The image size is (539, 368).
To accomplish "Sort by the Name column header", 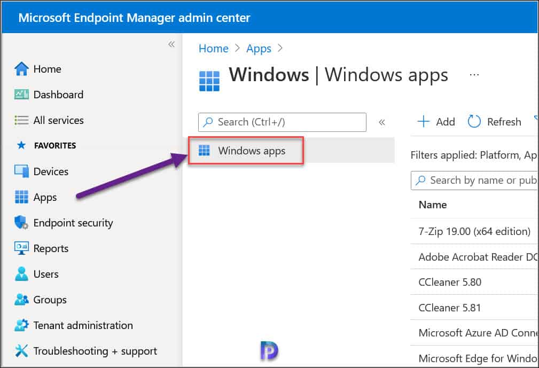I will click(433, 205).
